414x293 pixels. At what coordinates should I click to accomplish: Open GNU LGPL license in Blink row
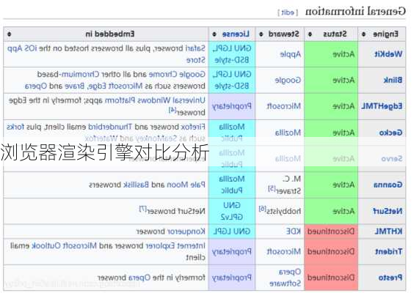click(x=232, y=74)
